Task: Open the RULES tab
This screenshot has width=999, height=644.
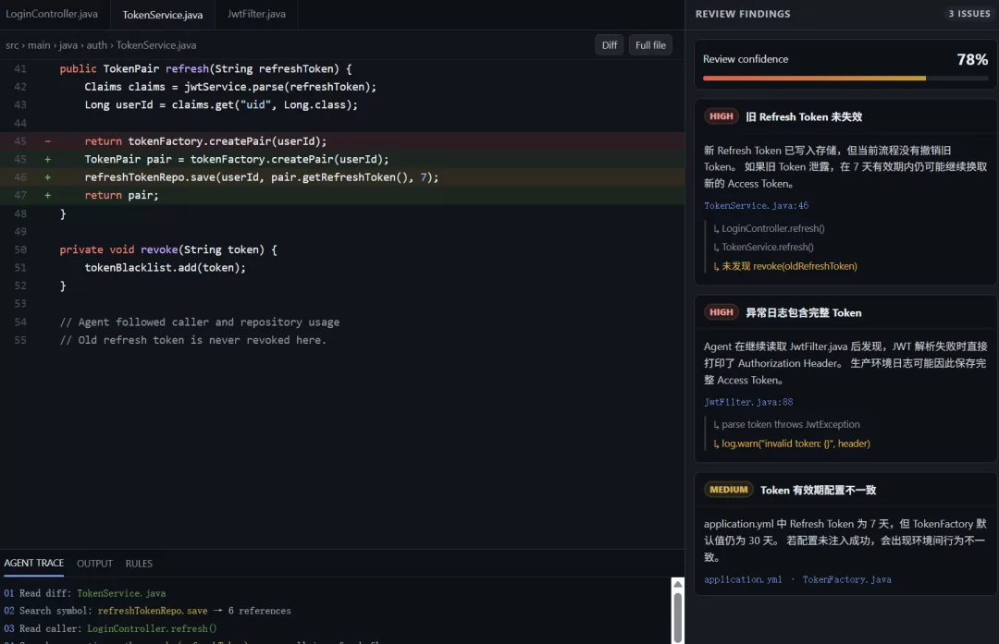Action: click(x=138, y=564)
